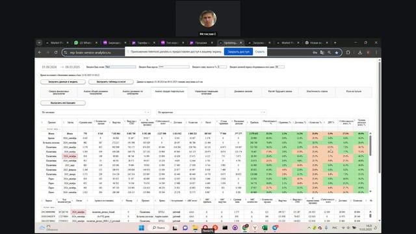Open the participant avatar thumbnail
416x234 pixels.
pos(208,19)
